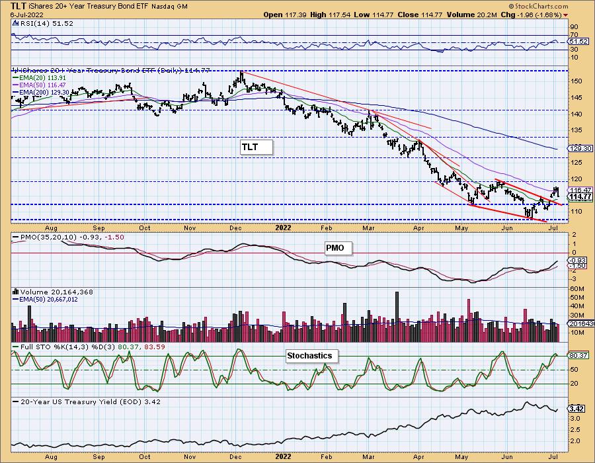This screenshot has width=595, height=463.
Task: Click the iShares 20+ Year Treasury Bond ETF name
Action: tap(89, 7)
